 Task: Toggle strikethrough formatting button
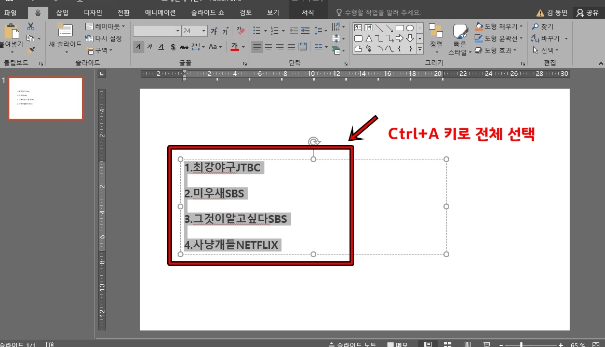pos(184,47)
